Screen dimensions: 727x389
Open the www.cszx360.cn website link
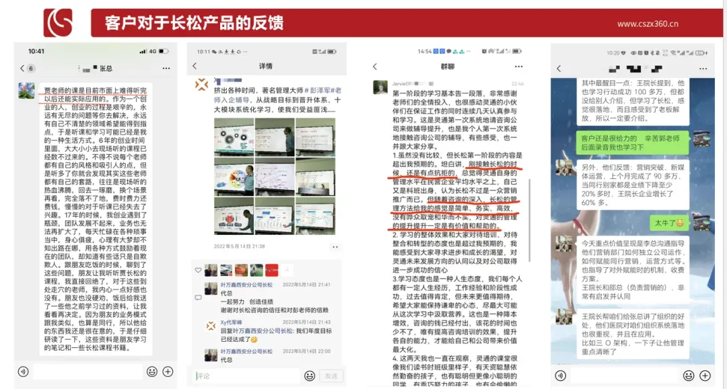click(x=648, y=24)
